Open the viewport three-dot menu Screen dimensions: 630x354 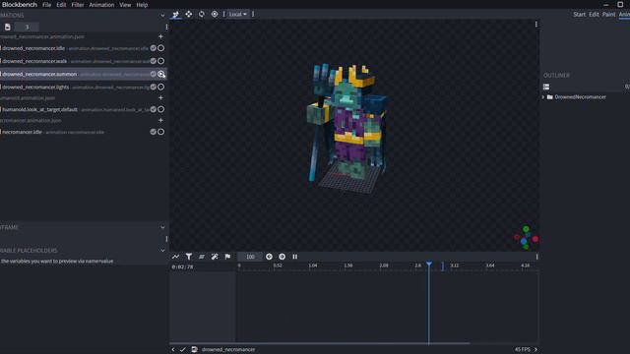(535, 25)
